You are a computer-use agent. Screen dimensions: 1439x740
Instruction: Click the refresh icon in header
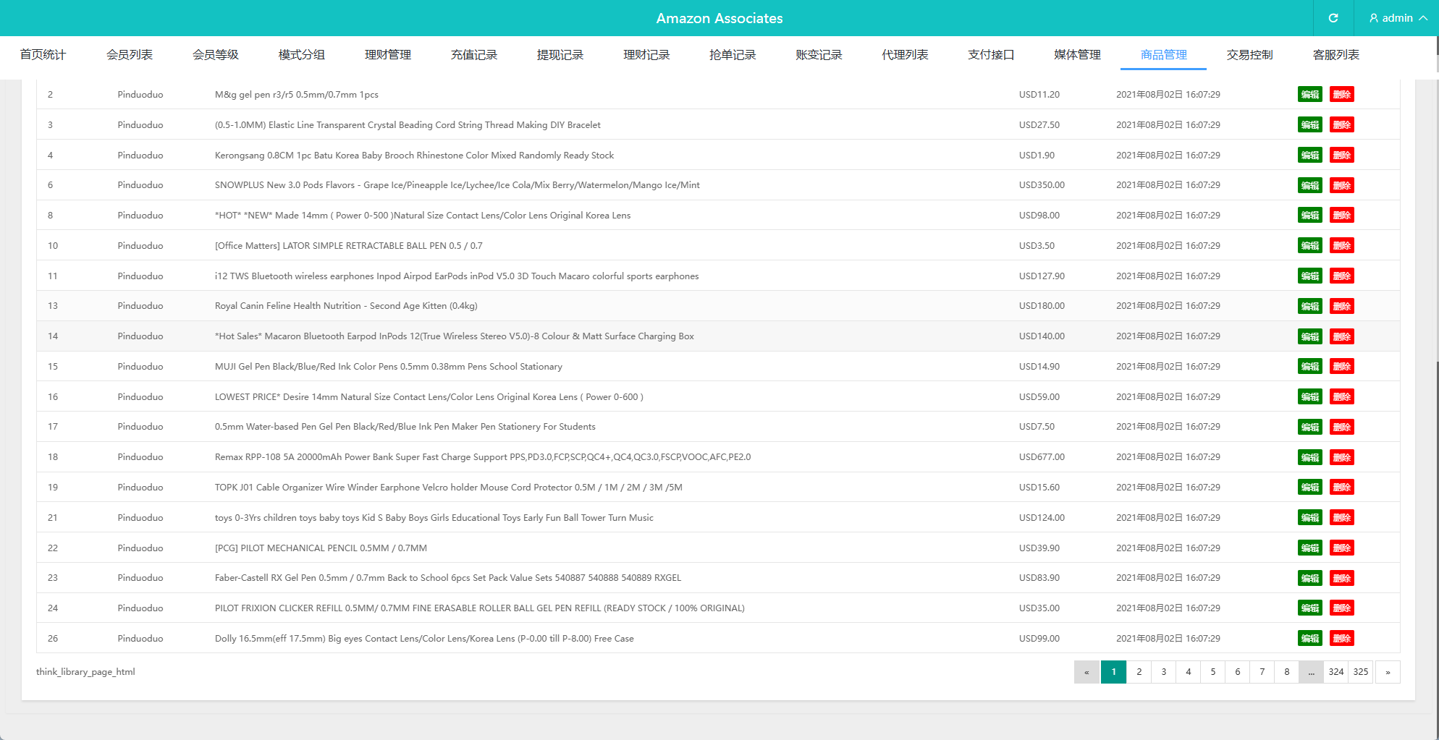pyautogui.click(x=1333, y=18)
